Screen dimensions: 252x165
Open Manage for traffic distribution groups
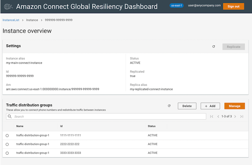[234, 106]
